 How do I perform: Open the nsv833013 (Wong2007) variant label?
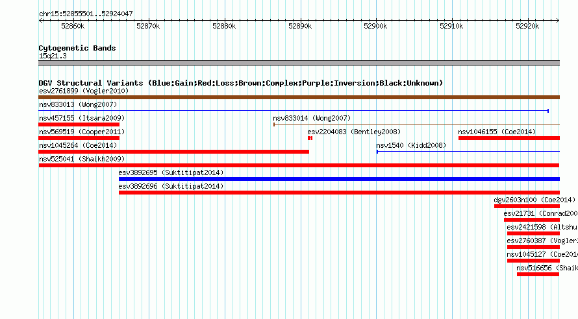tap(78, 104)
